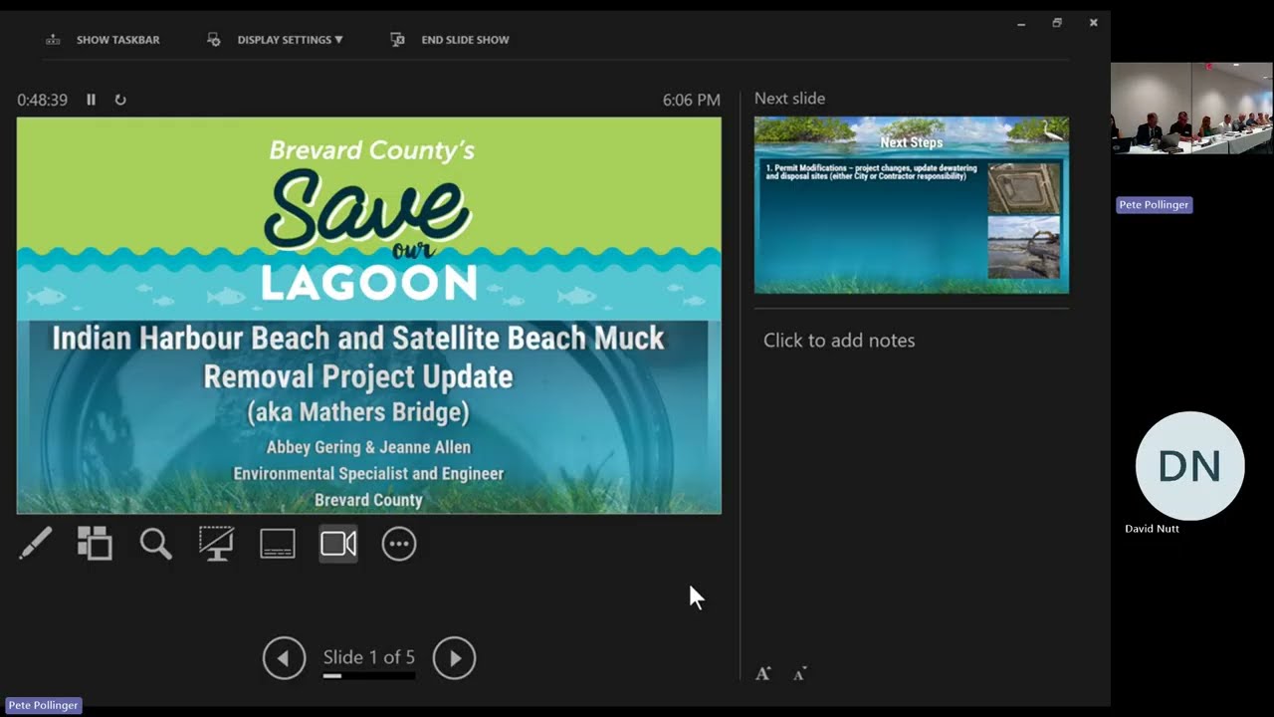Select David Nutt's DN avatar
1274x717 pixels.
coord(1189,466)
